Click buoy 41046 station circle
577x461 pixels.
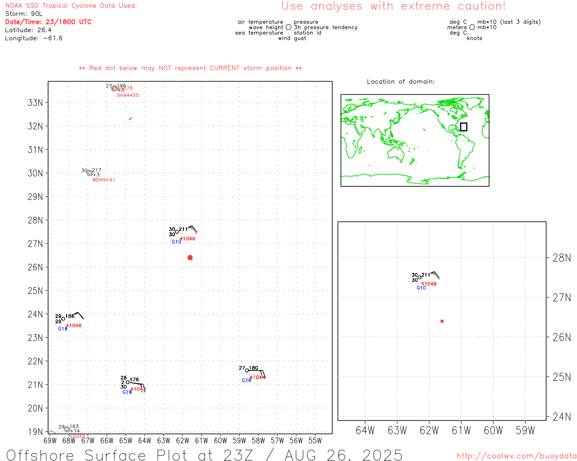click(63, 319)
